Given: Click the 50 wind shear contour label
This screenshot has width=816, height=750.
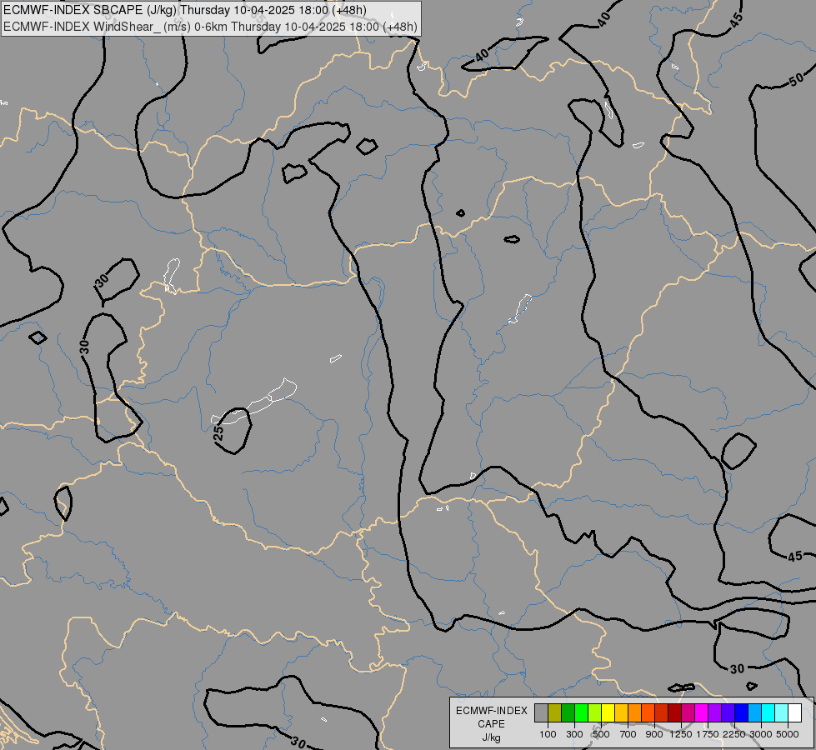Looking at the screenshot, I should (796, 80).
